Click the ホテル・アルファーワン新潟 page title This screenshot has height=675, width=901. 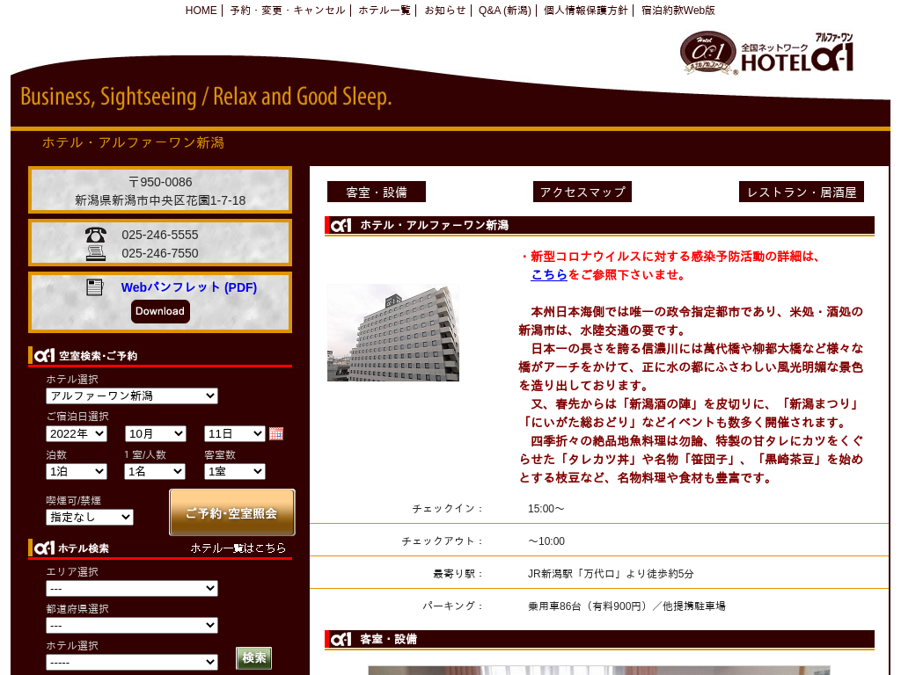pyautogui.click(x=133, y=143)
